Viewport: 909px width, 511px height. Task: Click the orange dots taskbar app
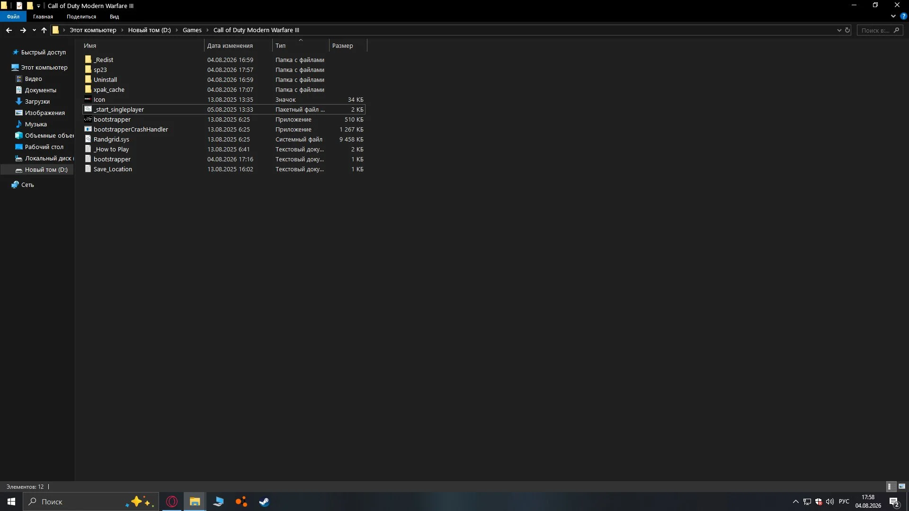pos(241,502)
